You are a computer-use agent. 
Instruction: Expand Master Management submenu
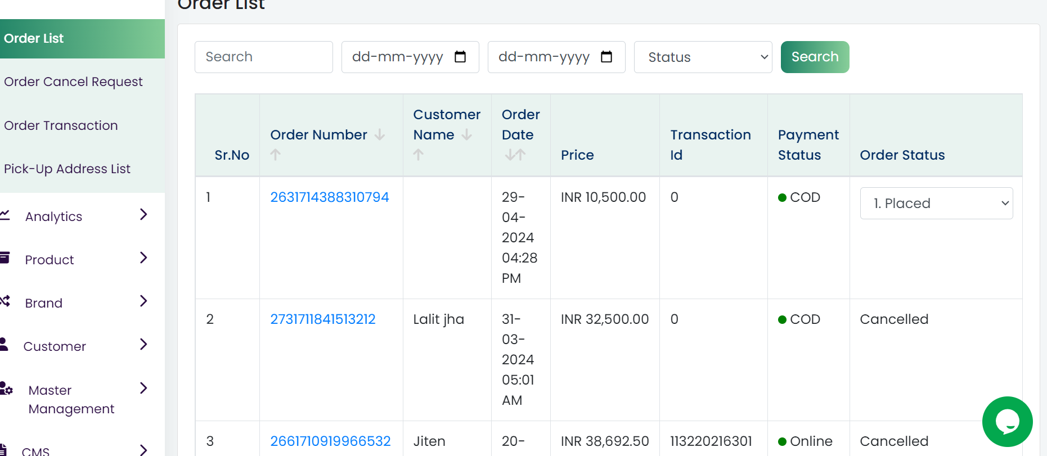point(143,388)
